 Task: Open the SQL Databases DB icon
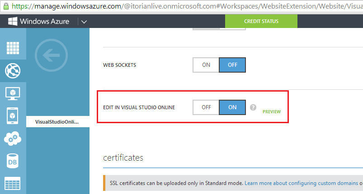(13, 161)
